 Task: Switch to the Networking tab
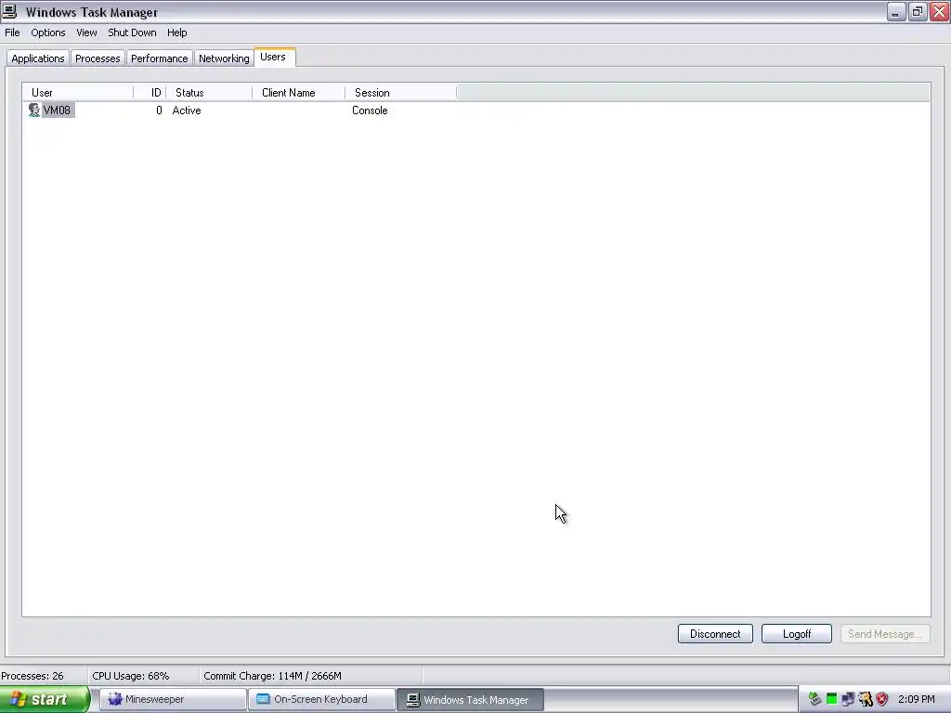click(x=224, y=58)
